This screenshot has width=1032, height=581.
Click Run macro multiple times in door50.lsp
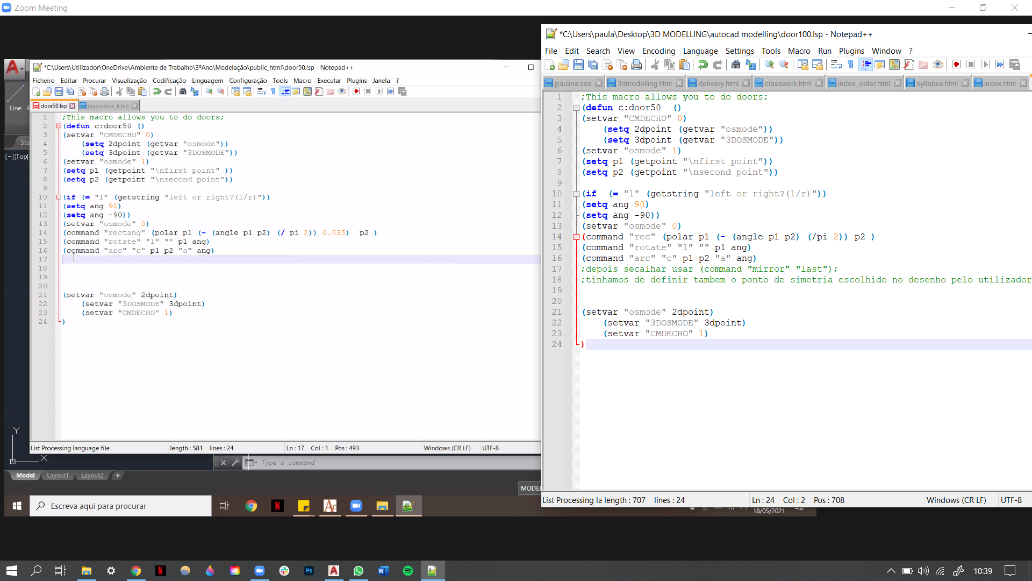[x=391, y=92]
